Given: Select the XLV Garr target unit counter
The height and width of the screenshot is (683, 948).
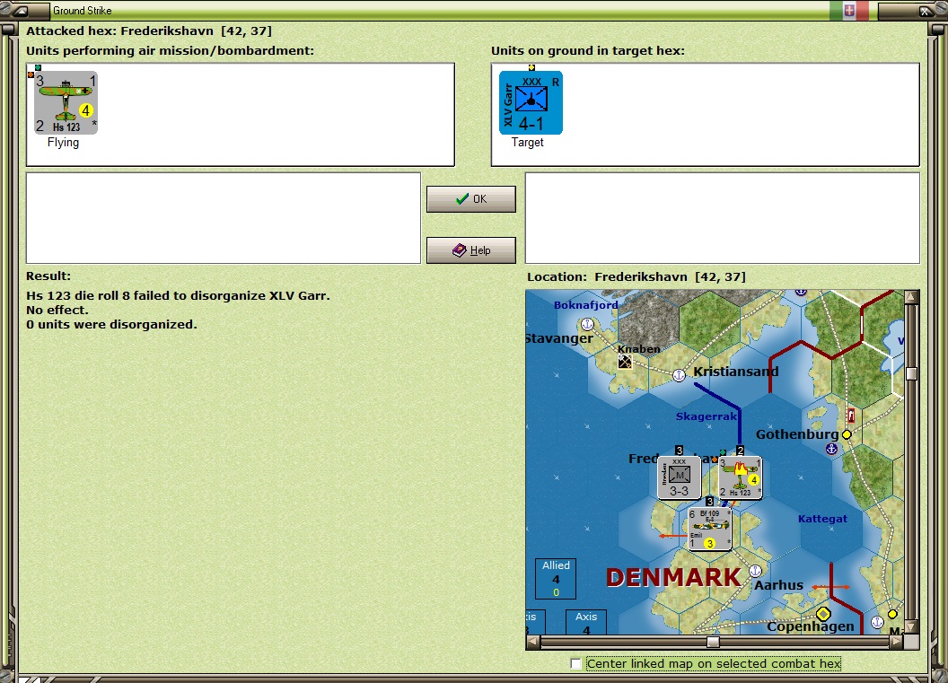Looking at the screenshot, I should (x=531, y=102).
